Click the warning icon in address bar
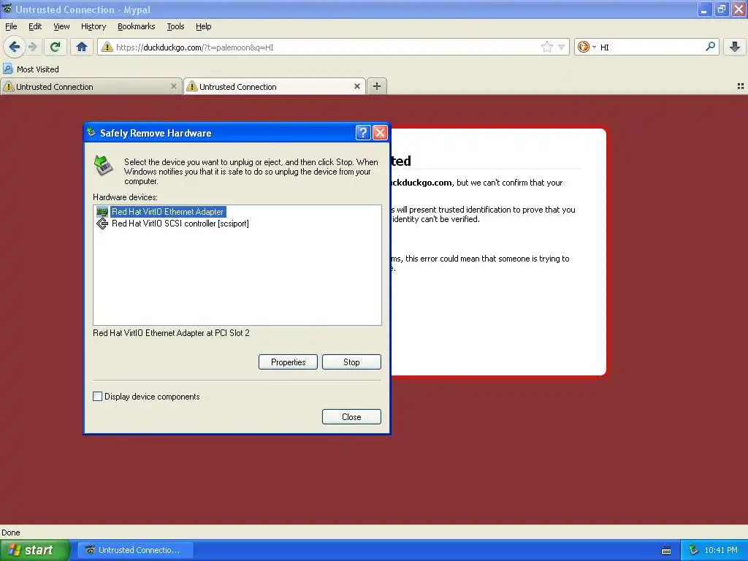Screen dimensions: 748x561 tap(107, 47)
